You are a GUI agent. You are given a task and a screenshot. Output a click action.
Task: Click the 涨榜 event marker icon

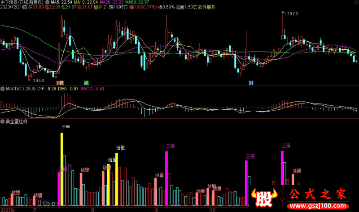[x=60, y=83]
